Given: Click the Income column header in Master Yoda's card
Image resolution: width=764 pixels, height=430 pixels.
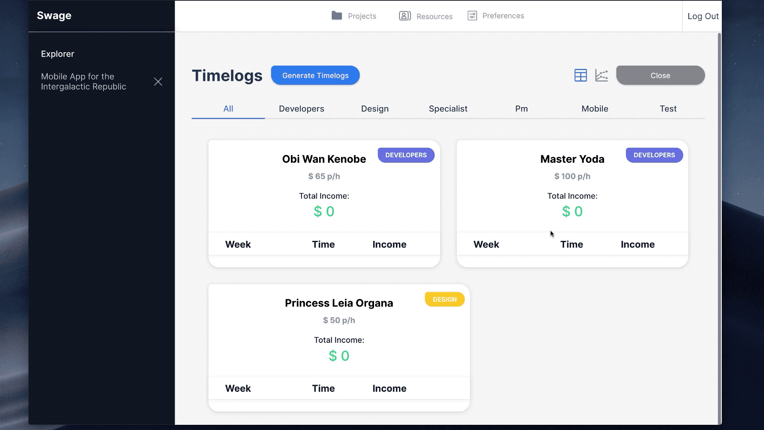Looking at the screenshot, I should [637, 244].
